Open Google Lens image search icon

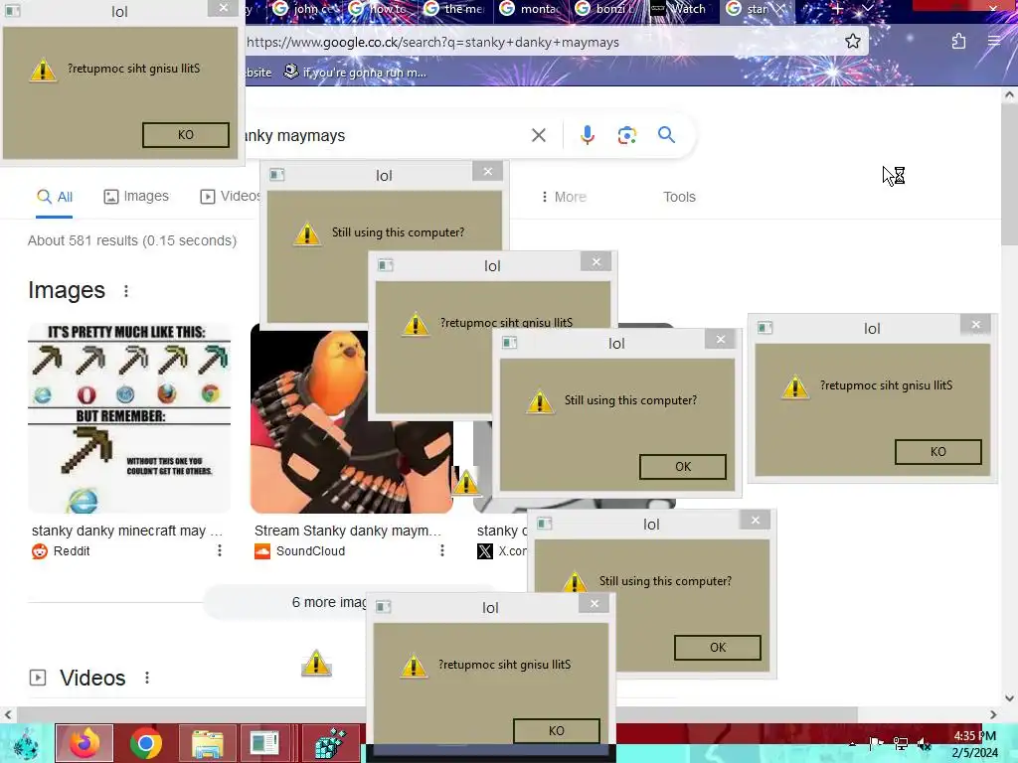[626, 135]
